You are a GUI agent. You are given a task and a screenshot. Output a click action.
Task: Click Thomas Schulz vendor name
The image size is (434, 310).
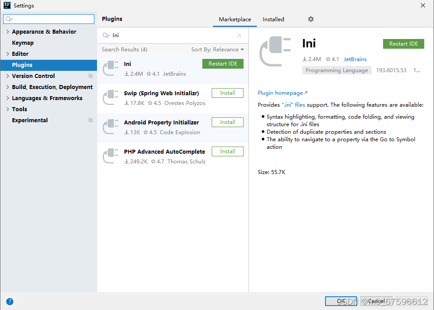[x=186, y=162]
